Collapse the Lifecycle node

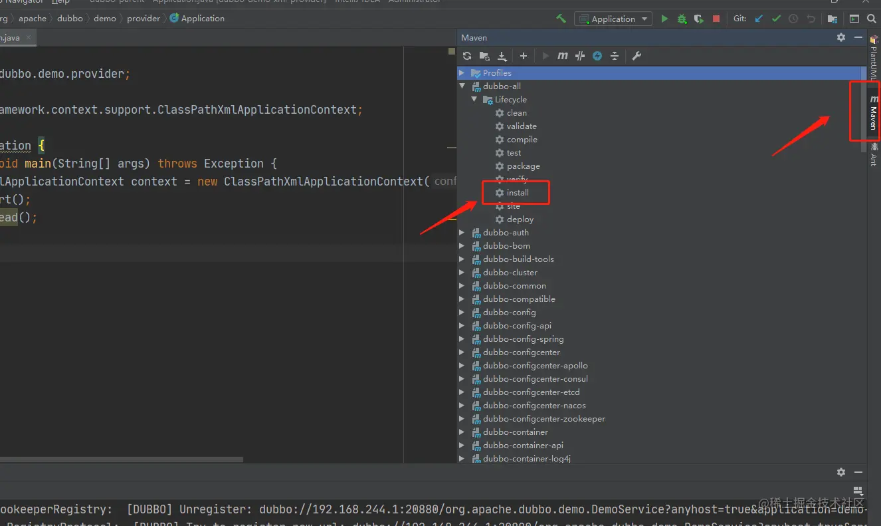click(x=474, y=99)
